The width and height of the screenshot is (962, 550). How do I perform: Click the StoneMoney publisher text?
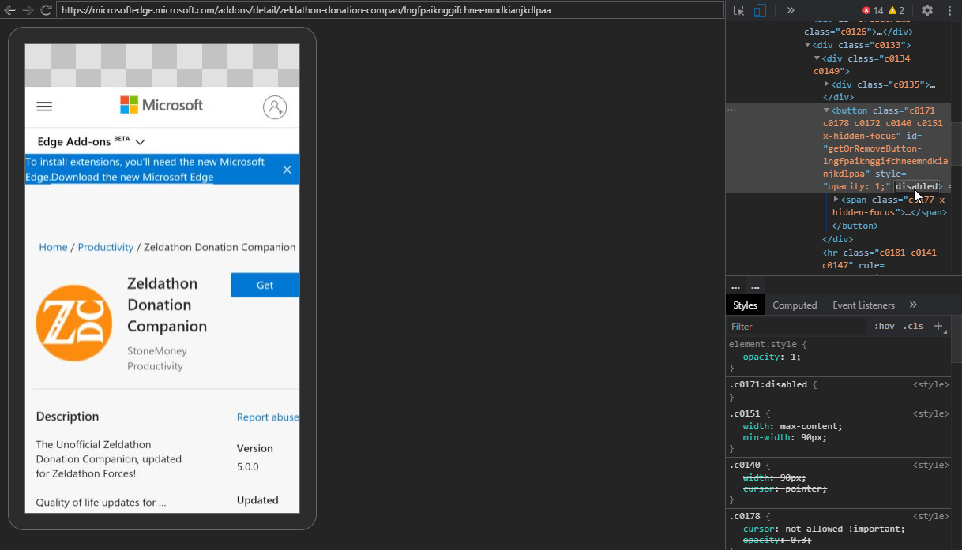(x=157, y=350)
